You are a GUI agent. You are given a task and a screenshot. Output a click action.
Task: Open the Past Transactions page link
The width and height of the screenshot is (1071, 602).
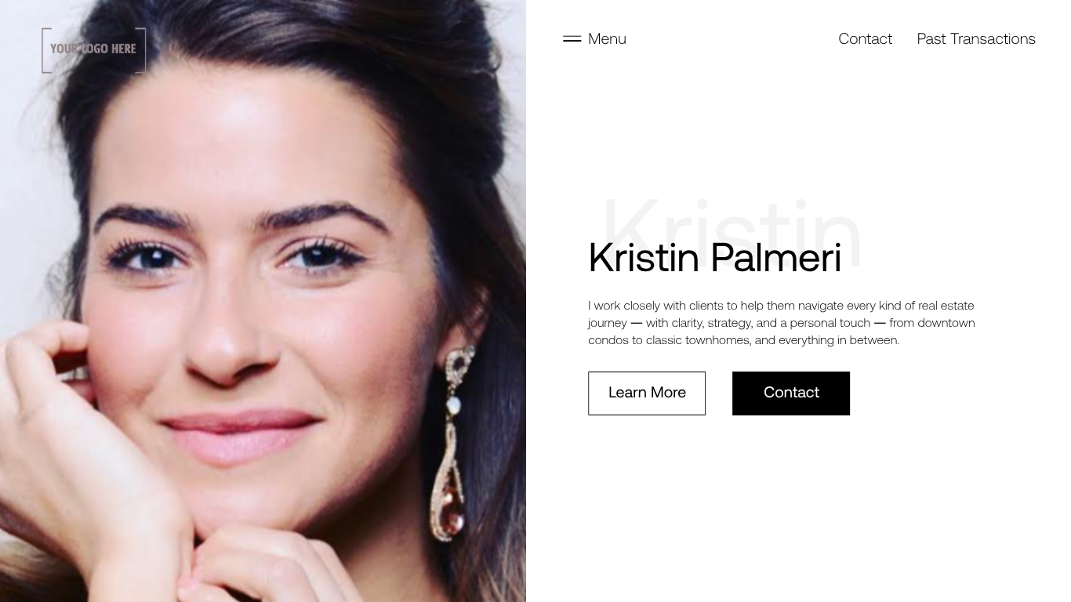click(x=976, y=38)
